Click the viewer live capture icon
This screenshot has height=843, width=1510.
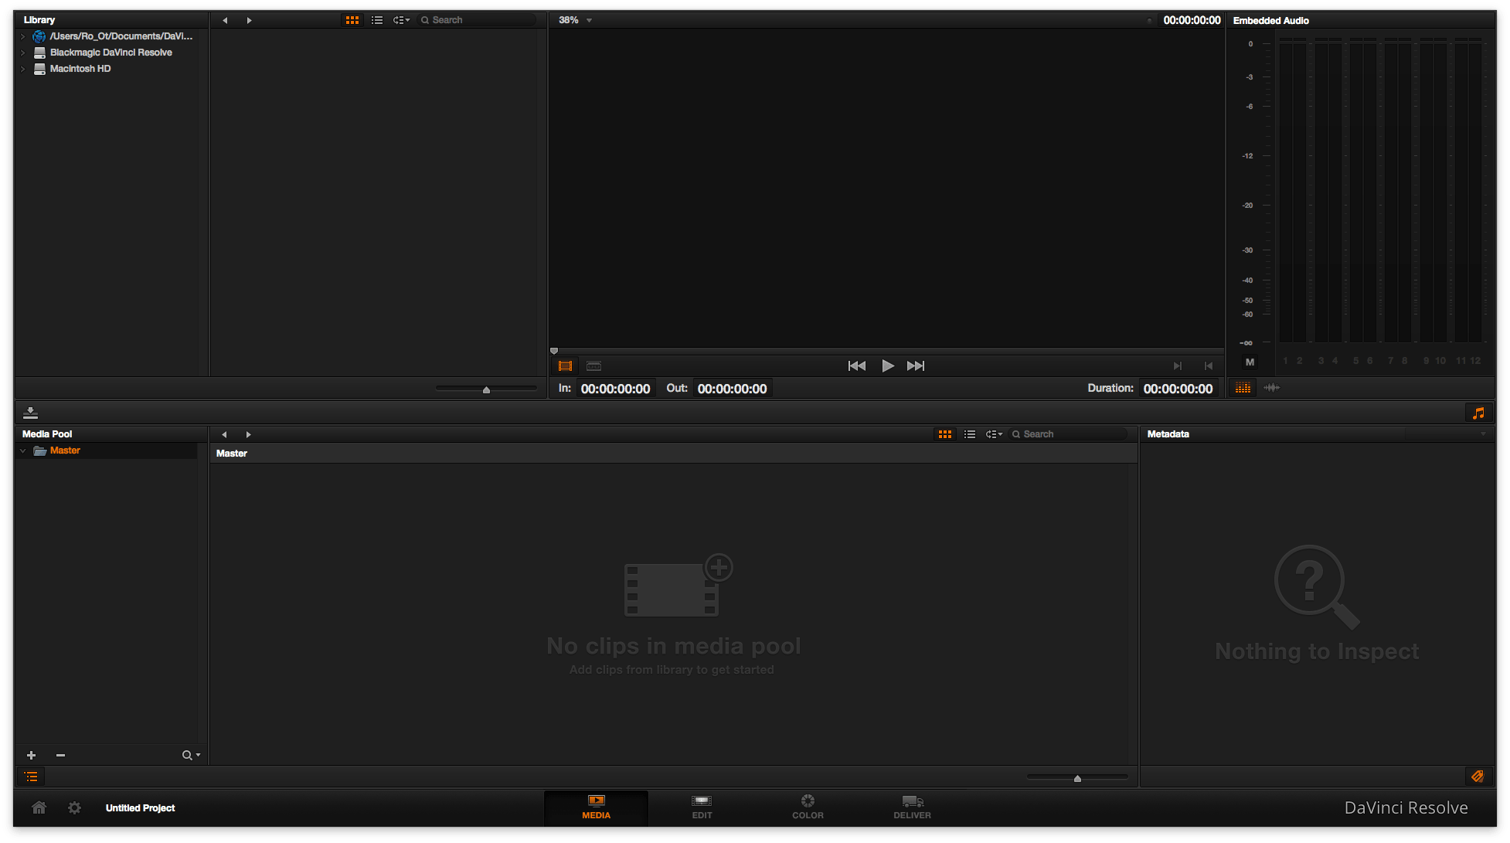(593, 365)
